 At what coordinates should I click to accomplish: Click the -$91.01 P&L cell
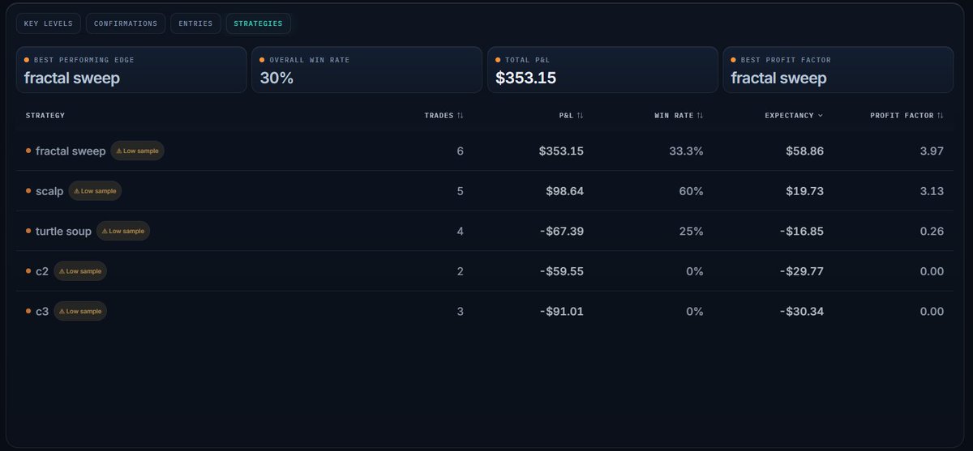tap(561, 311)
